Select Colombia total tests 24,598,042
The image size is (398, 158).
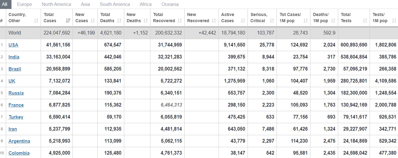355,153
